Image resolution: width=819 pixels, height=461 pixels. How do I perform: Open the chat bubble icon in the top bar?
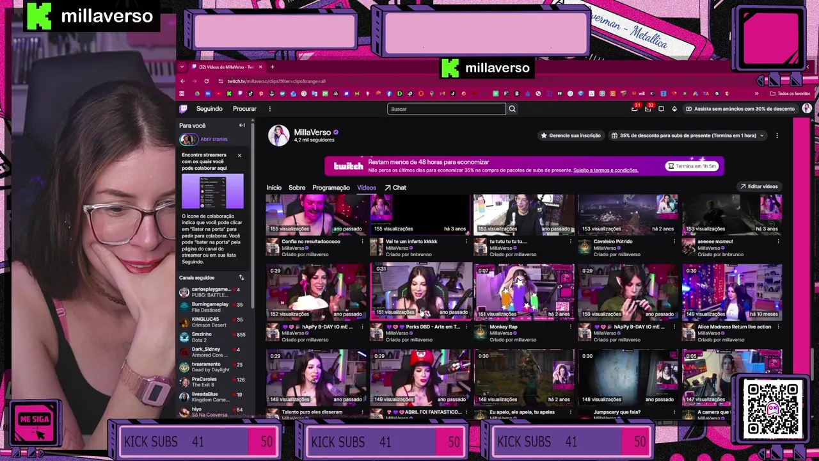[x=661, y=109]
